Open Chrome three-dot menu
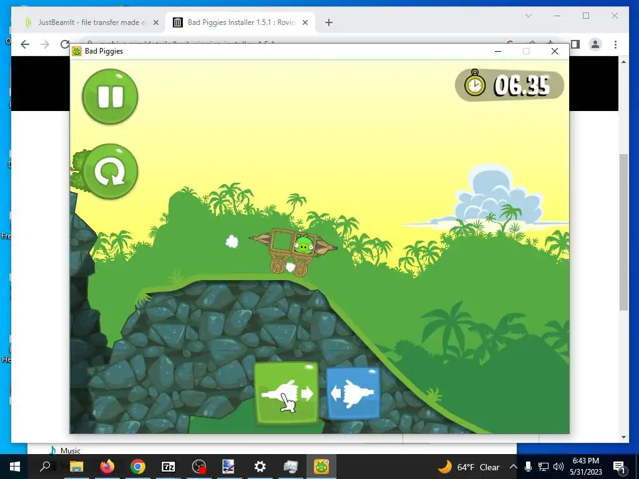This screenshot has width=639, height=479. tap(615, 44)
